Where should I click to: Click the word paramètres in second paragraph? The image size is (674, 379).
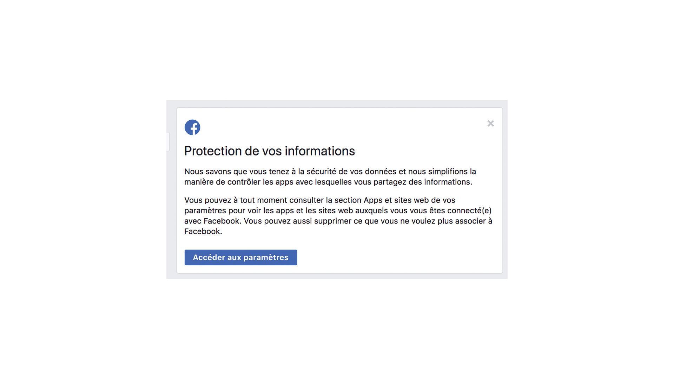[205, 211]
